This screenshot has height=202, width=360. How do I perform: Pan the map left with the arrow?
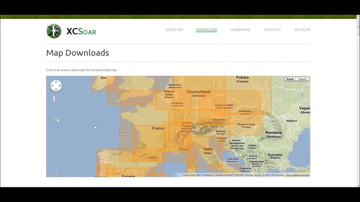click(52, 86)
